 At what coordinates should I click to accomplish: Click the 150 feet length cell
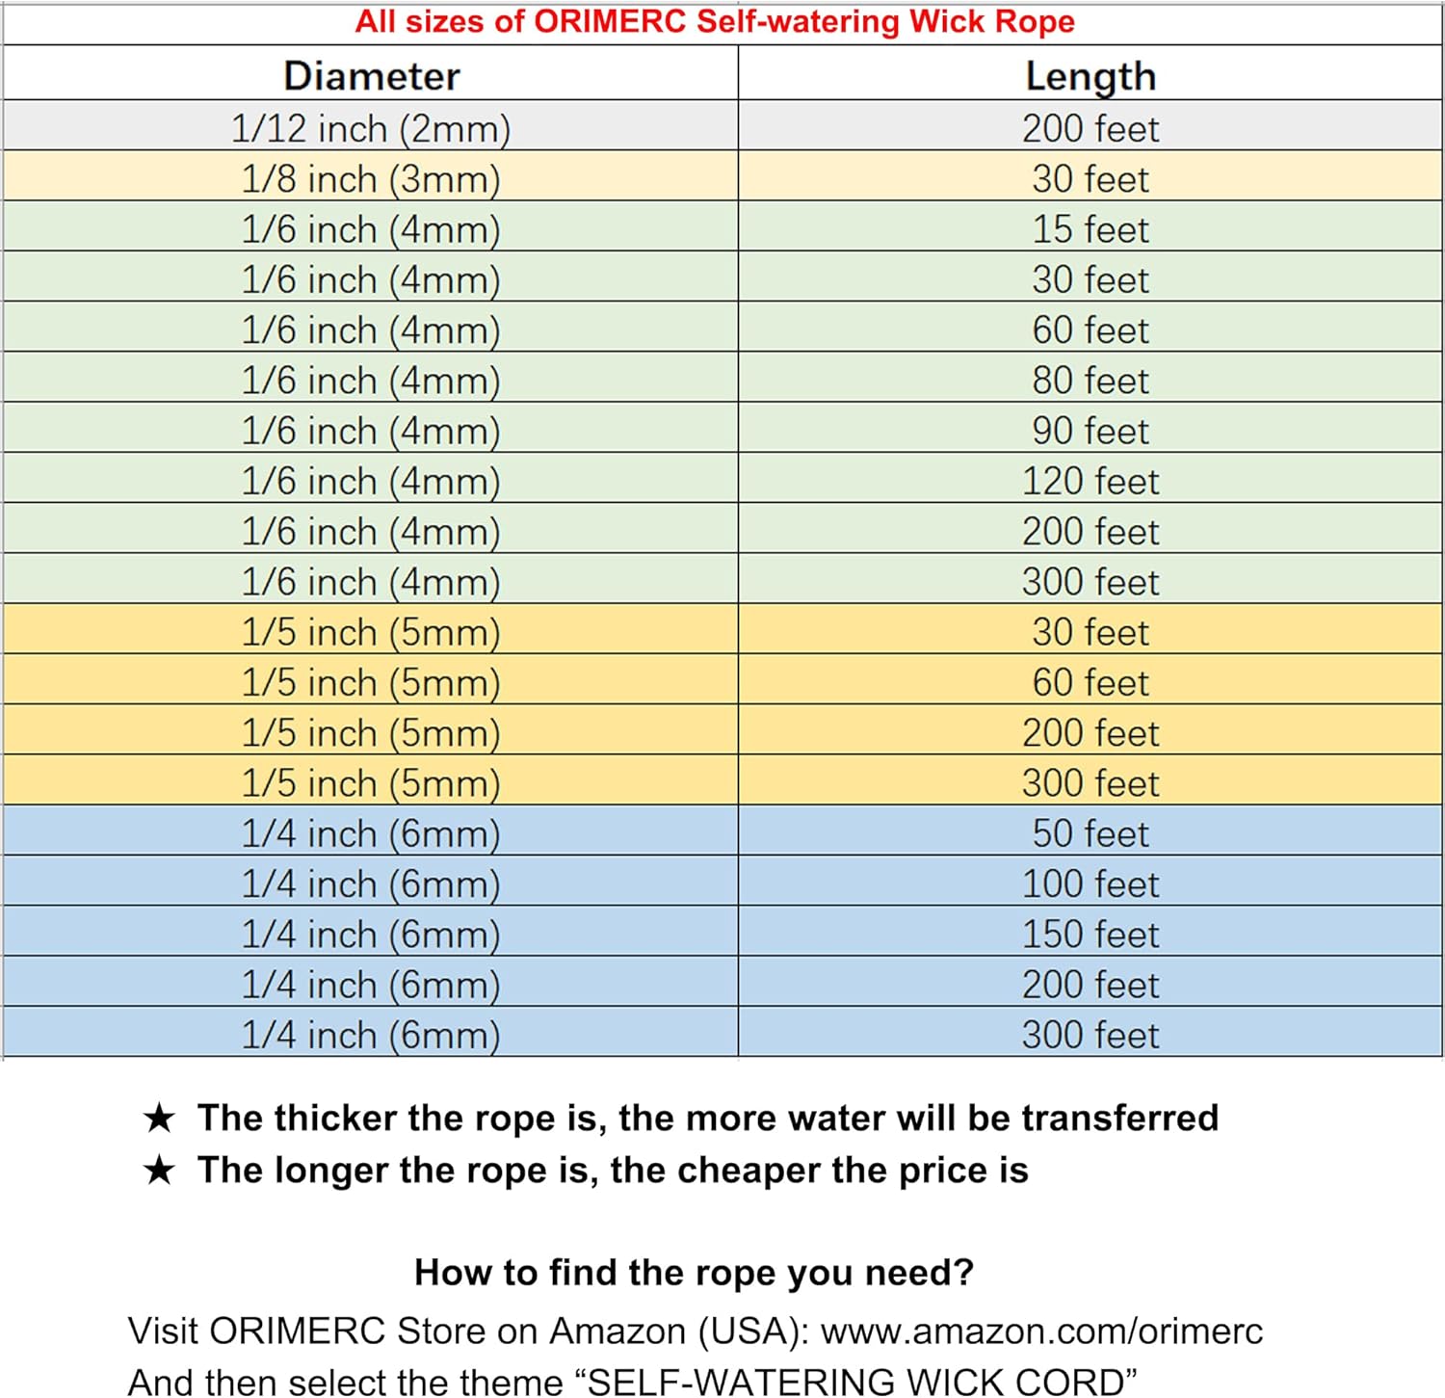[1090, 933]
